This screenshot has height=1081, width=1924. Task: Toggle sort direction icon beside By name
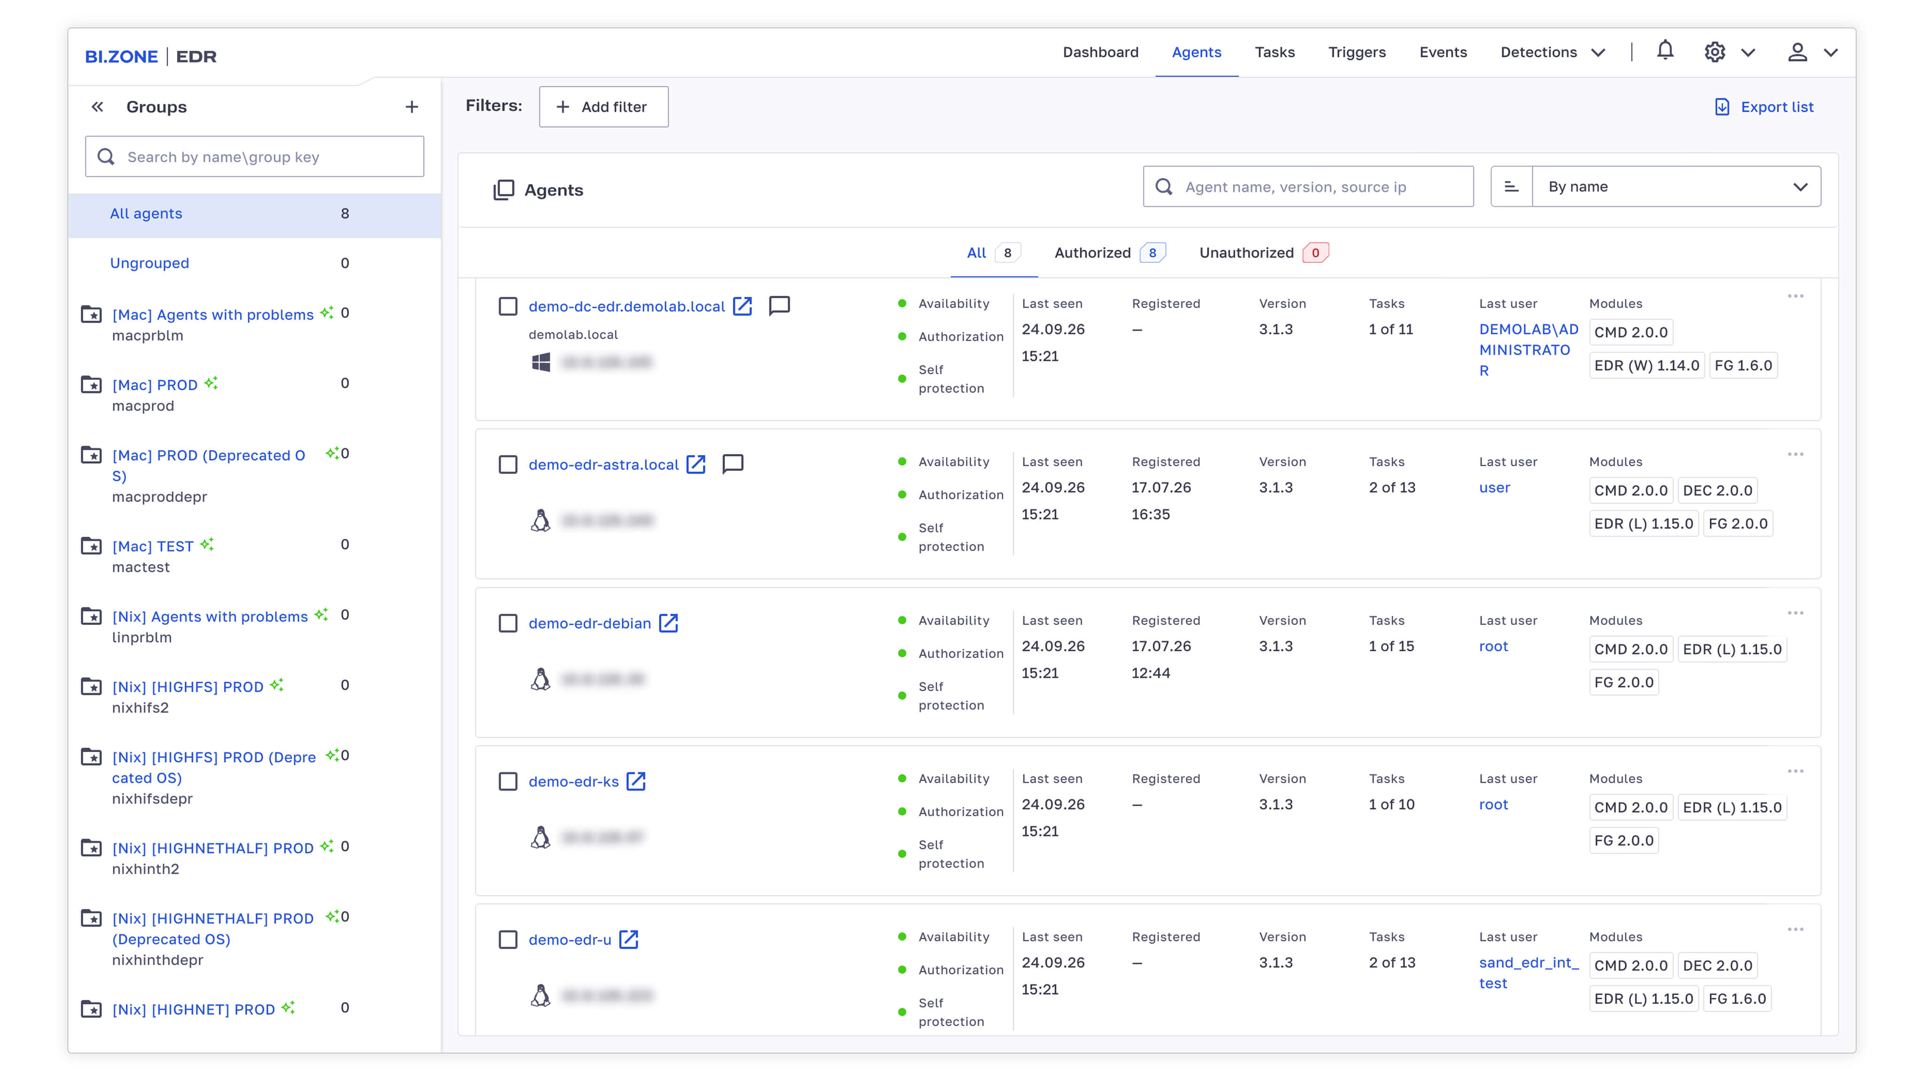tap(1511, 186)
